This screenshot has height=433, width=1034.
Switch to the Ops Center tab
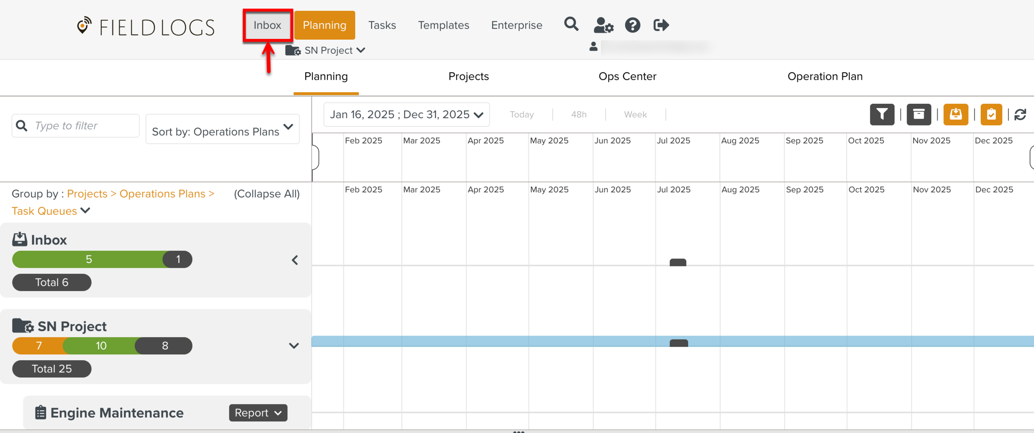(627, 77)
